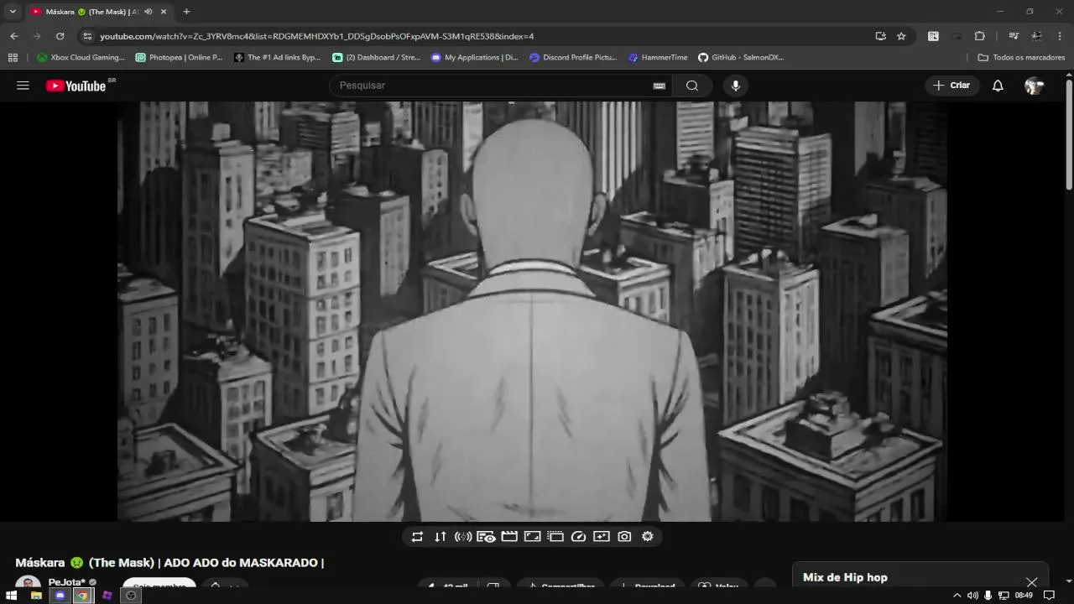Click the pop-up player dotted frame icon
The height and width of the screenshot is (604, 1074).
[x=555, y=537]
